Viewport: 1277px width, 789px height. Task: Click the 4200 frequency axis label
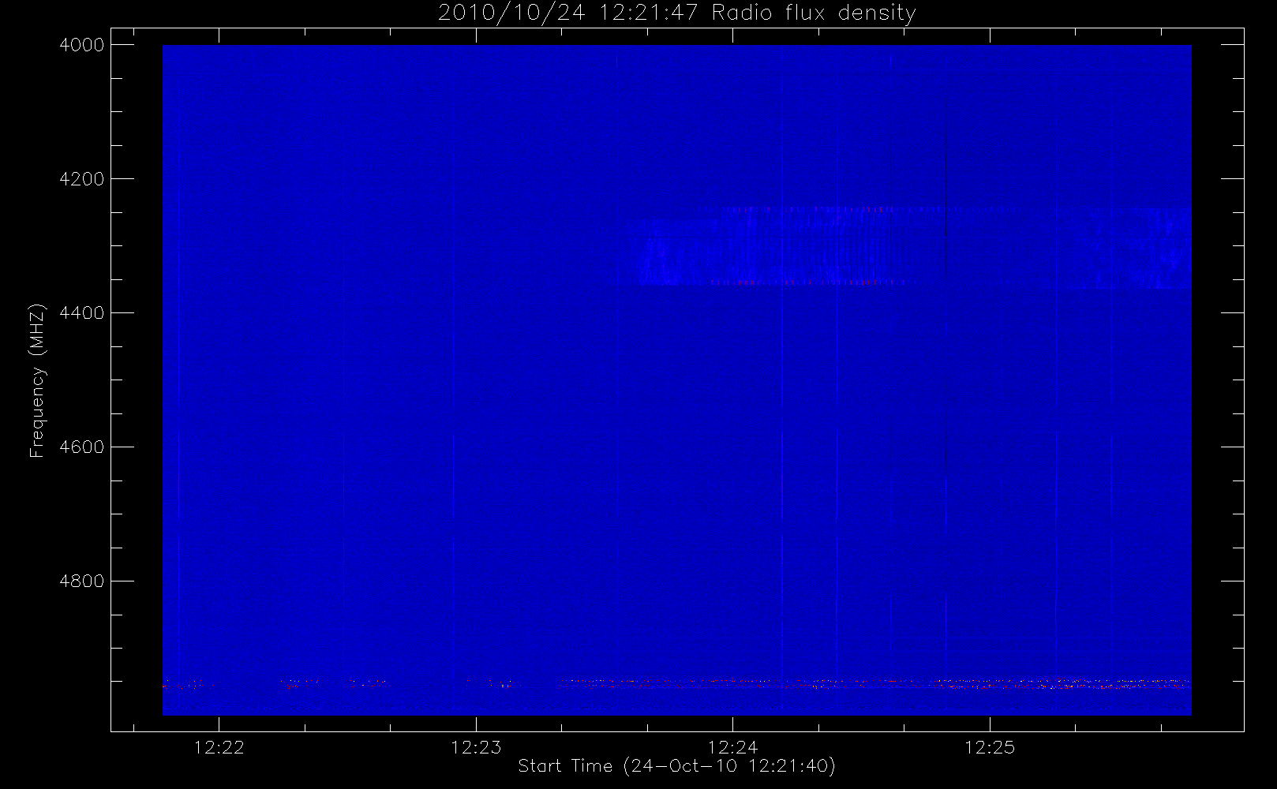click(x=82, y=179)
